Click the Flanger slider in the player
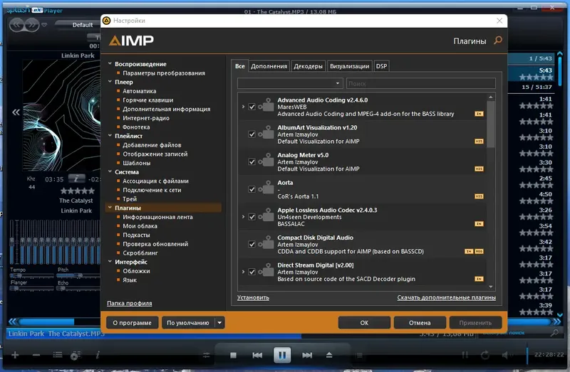The height and width of the screenshot is (372, 570). click(32, 289)
